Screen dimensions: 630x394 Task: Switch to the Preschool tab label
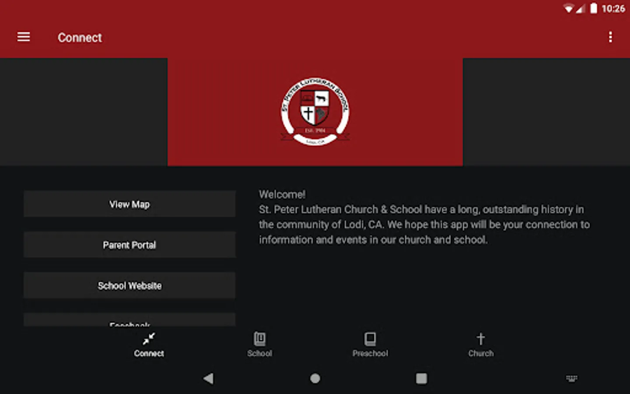point(370,353)
